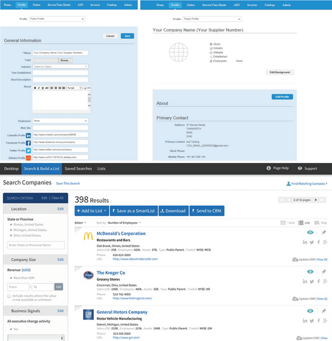Expand Add to List dropdown
Viewport: 332px width, 341px height.
(92, 211)
